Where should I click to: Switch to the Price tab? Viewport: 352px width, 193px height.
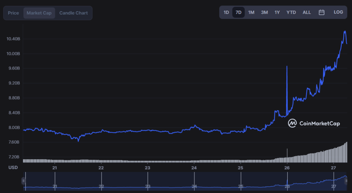(13, 13)
